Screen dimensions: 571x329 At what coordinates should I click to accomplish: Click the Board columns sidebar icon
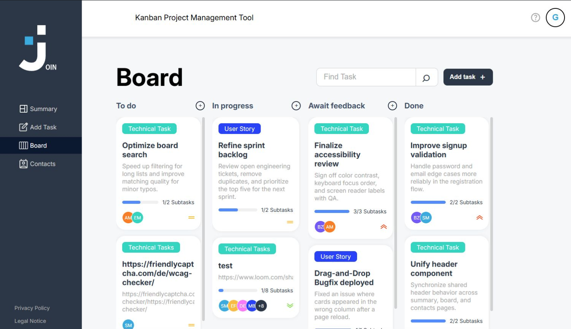tap(24, 145)
